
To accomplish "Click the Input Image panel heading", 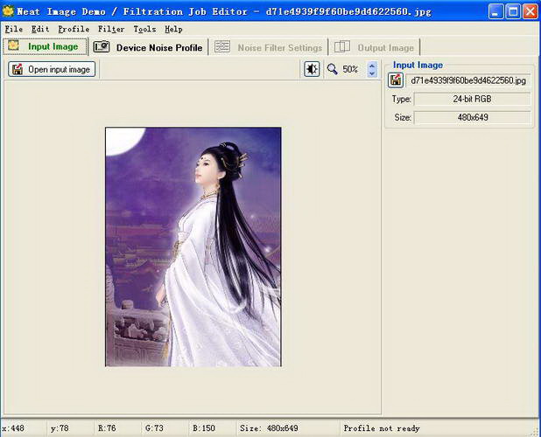I will [418, 65].
